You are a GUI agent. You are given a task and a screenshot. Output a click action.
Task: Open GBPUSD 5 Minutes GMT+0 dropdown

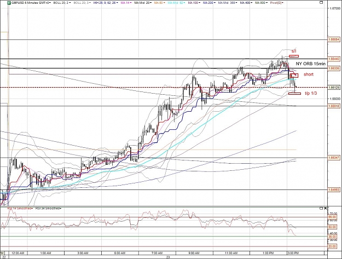pyautogui.click(x=31, y=3)
